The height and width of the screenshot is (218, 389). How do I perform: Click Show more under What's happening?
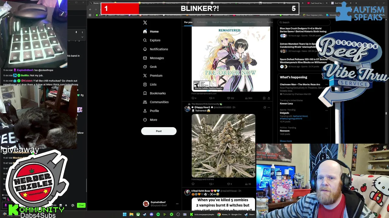[286, 141]
